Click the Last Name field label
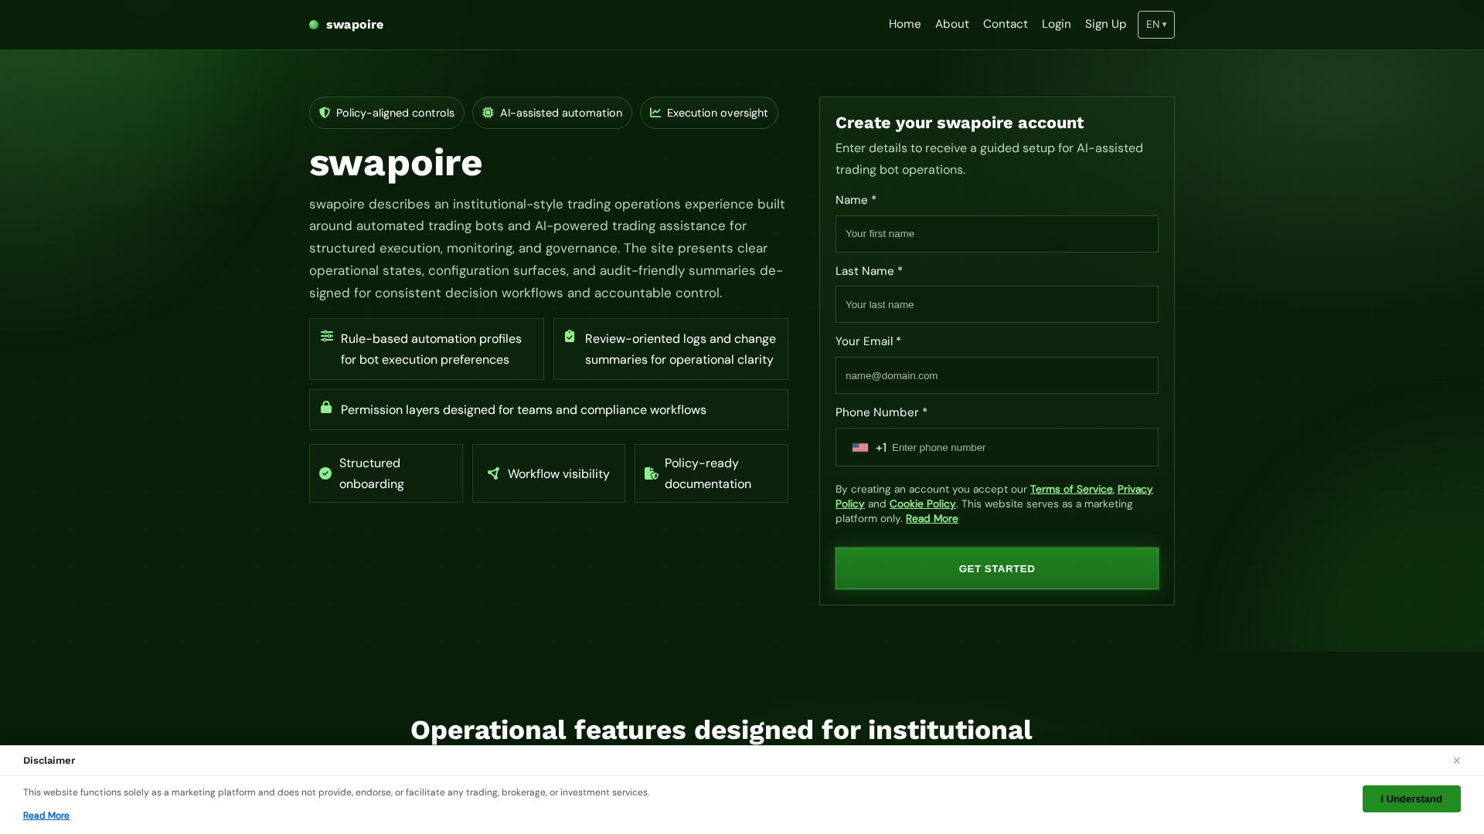The image size is (1484, 834). click(x=869, y=271)
